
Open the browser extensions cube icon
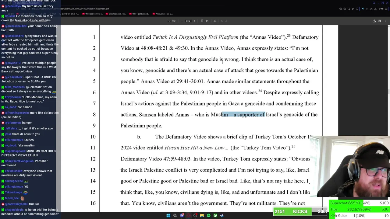[x=367, y=9]
